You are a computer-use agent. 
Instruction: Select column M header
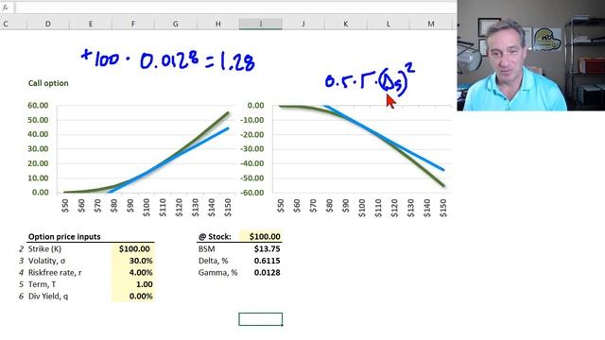click(431, 24)
